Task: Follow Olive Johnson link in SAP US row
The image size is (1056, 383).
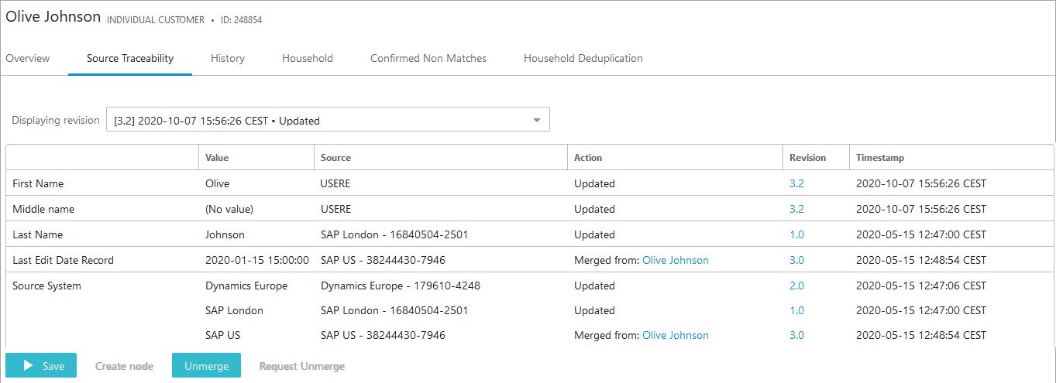Action: (676, 335)
